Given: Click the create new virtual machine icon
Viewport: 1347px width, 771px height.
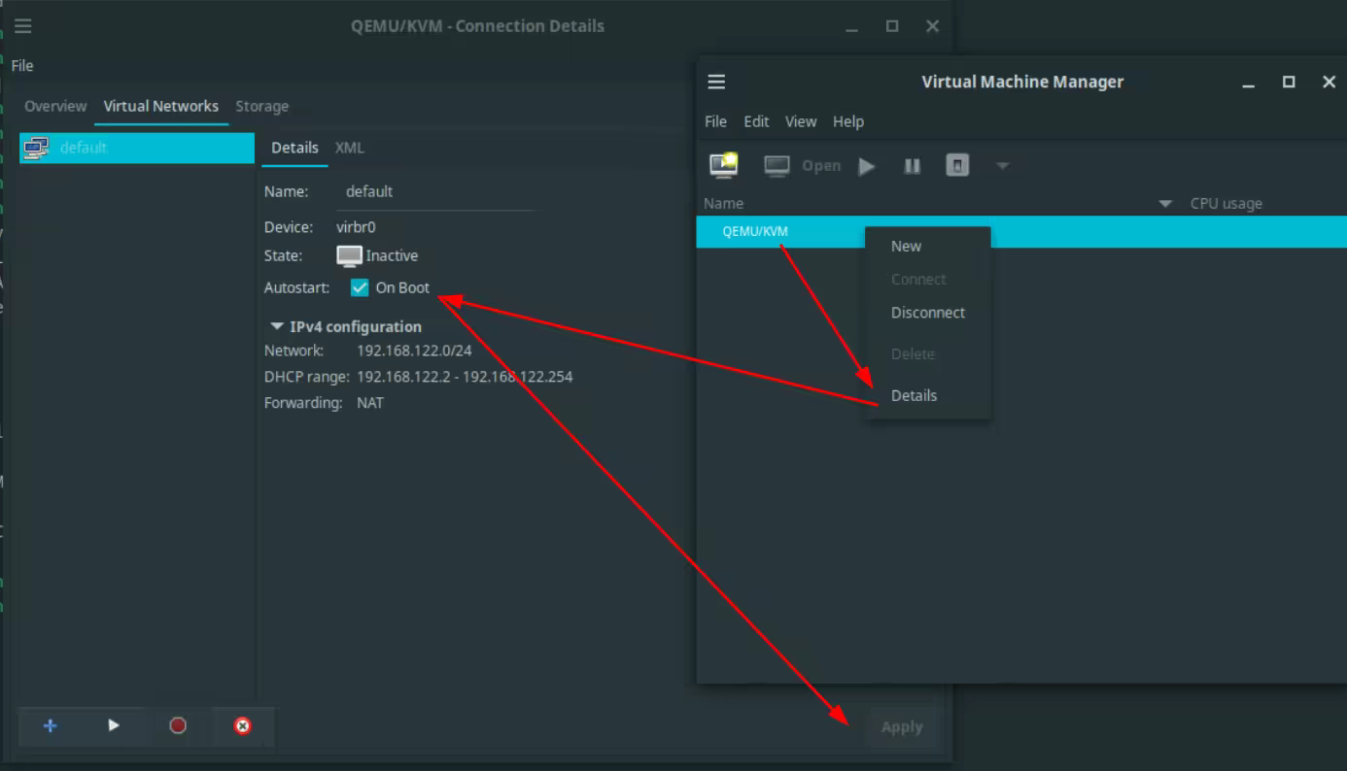Looking at the screenshot, I should [723, 166].
